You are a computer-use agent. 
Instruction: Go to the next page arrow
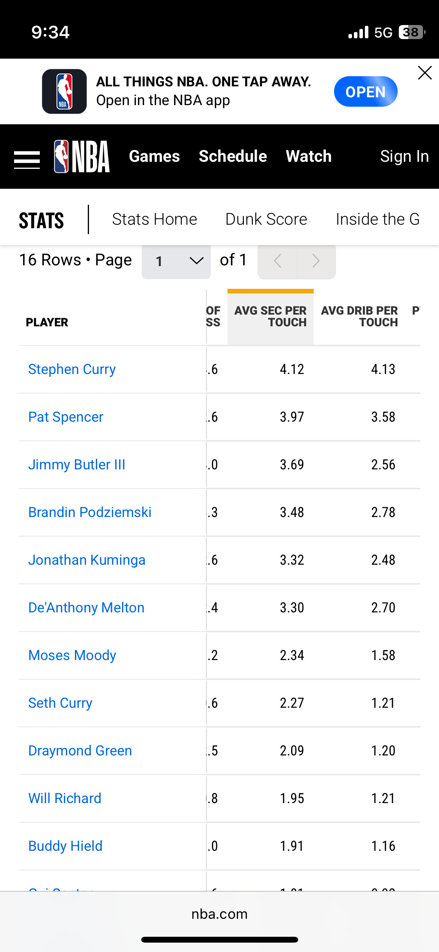[x=316, y=261]
